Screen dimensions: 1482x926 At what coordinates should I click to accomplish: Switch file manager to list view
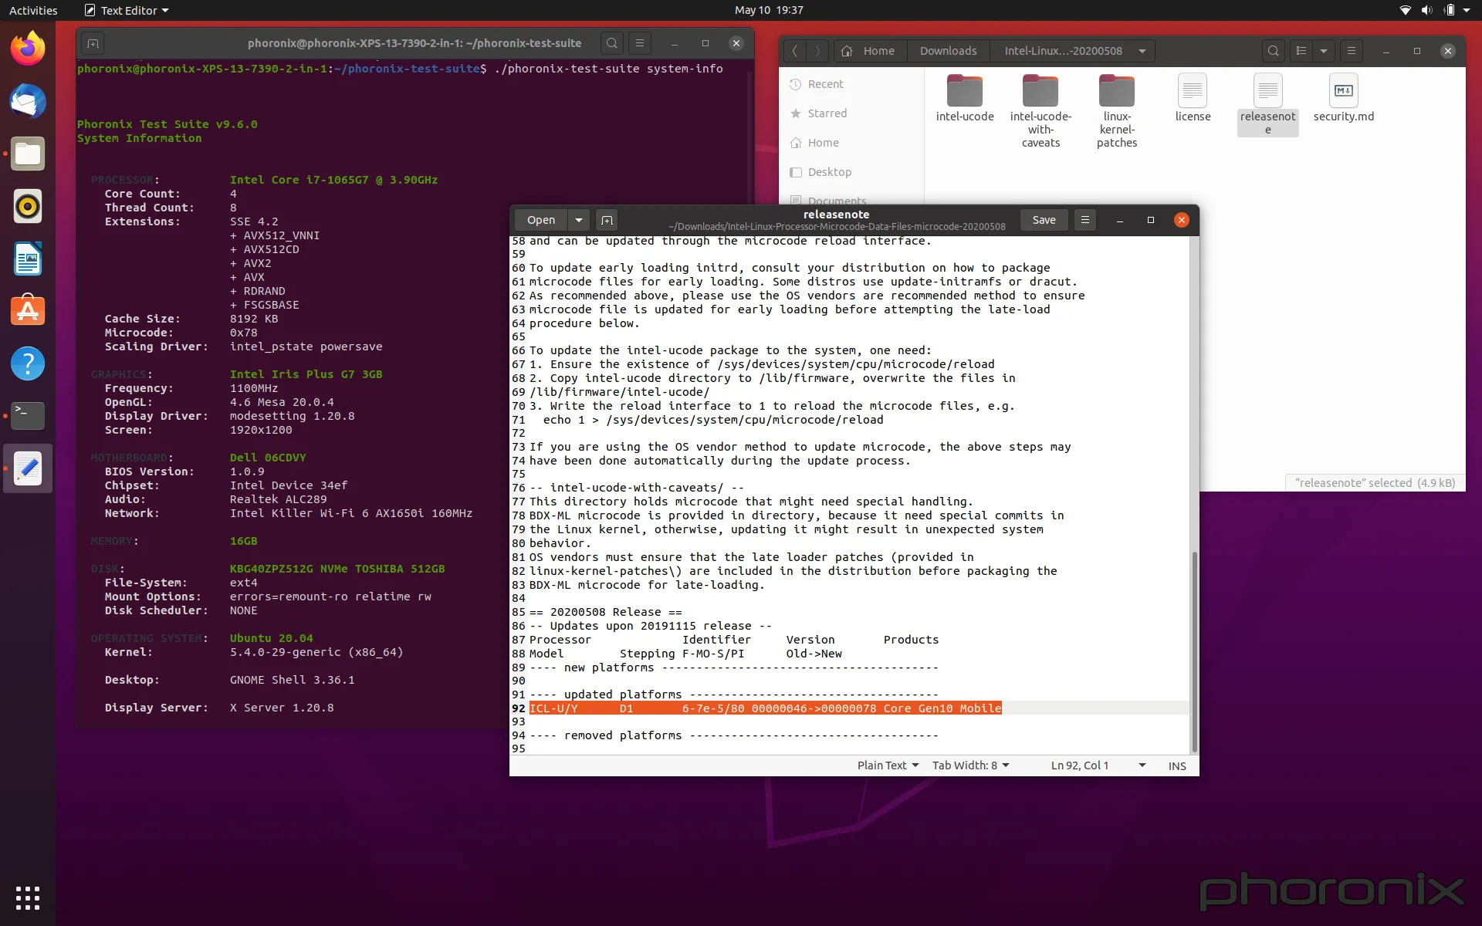point(1300,50)
